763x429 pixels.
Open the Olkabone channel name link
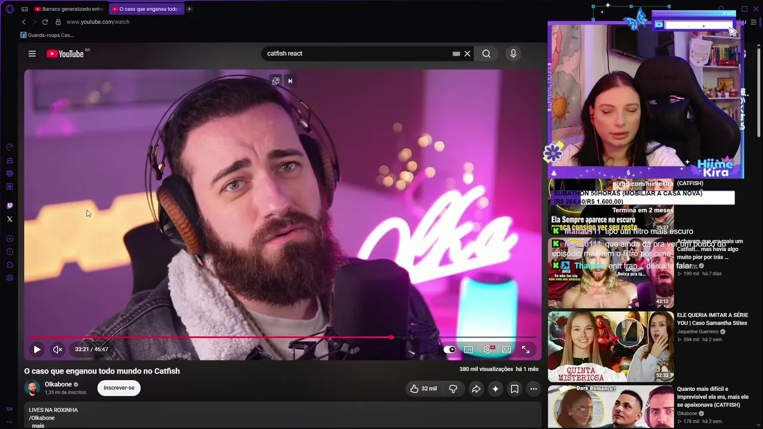pyautogui.click(x=58, y=384)
